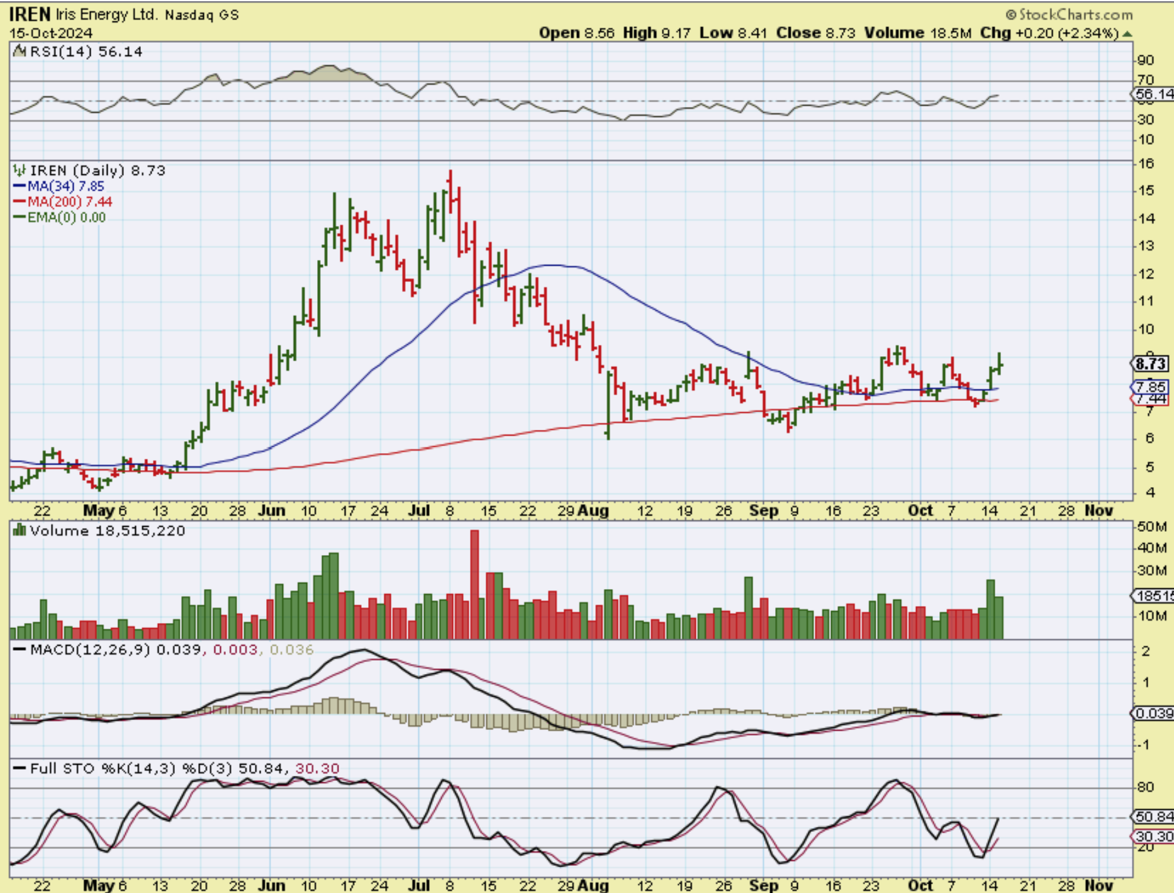Click the "50M" volume axis label

pos(1151,527)
